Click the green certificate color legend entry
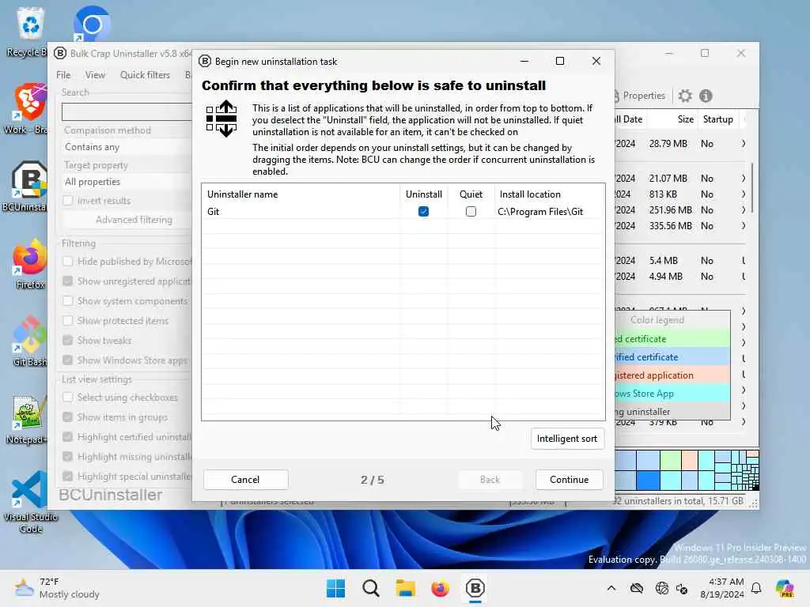 pyautogui.click(x=672, y=339)
